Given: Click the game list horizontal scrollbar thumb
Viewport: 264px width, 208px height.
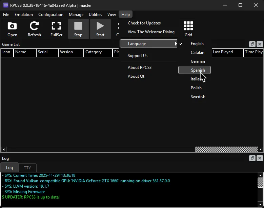Looking at the screenshot, I should point(101,149).
